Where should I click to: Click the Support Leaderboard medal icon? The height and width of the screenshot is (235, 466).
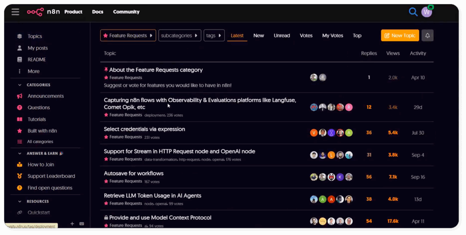click(x=20, y=176)
